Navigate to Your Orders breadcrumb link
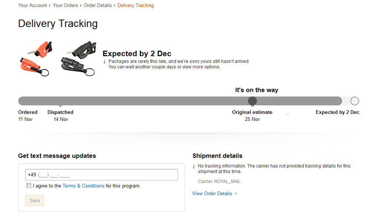The image size is (383, 220). (x=65, y=6)
